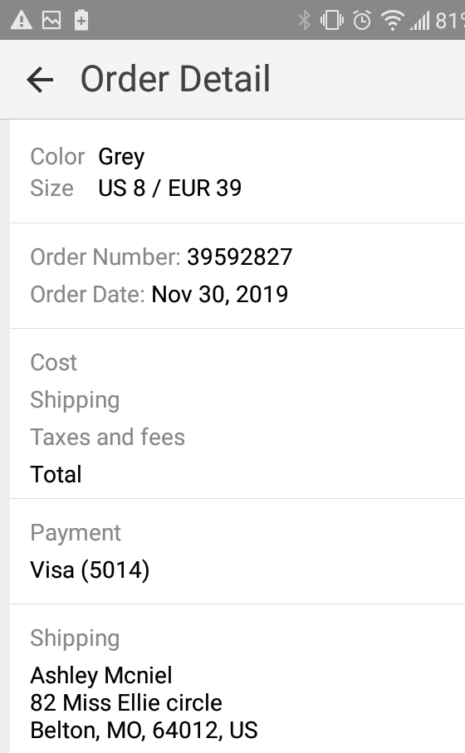Screen dimensions: 465x753
Task: Tap the battery saver notification icon
Action: [81, 20]
